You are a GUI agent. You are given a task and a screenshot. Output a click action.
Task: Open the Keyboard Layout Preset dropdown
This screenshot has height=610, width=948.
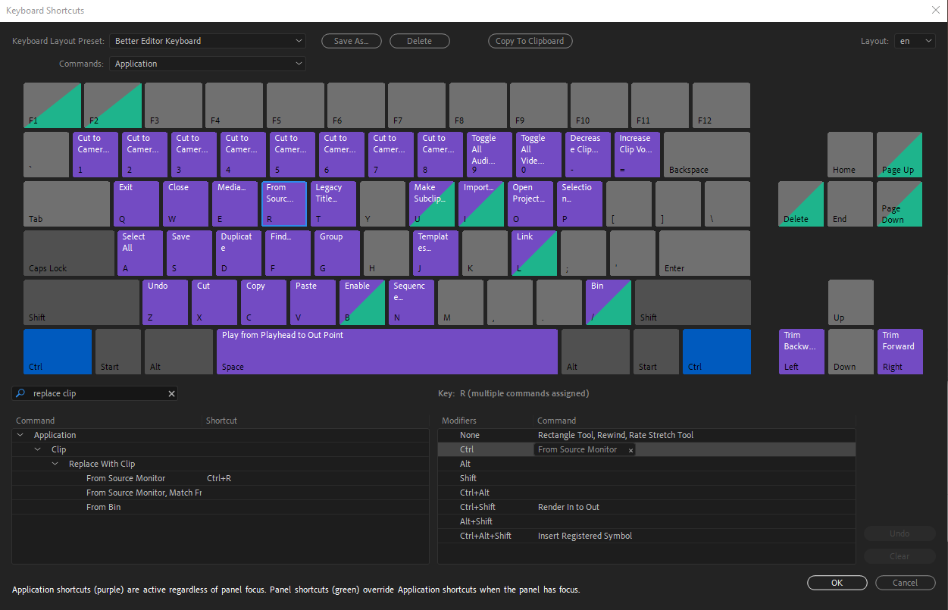(x=207, y=41)
